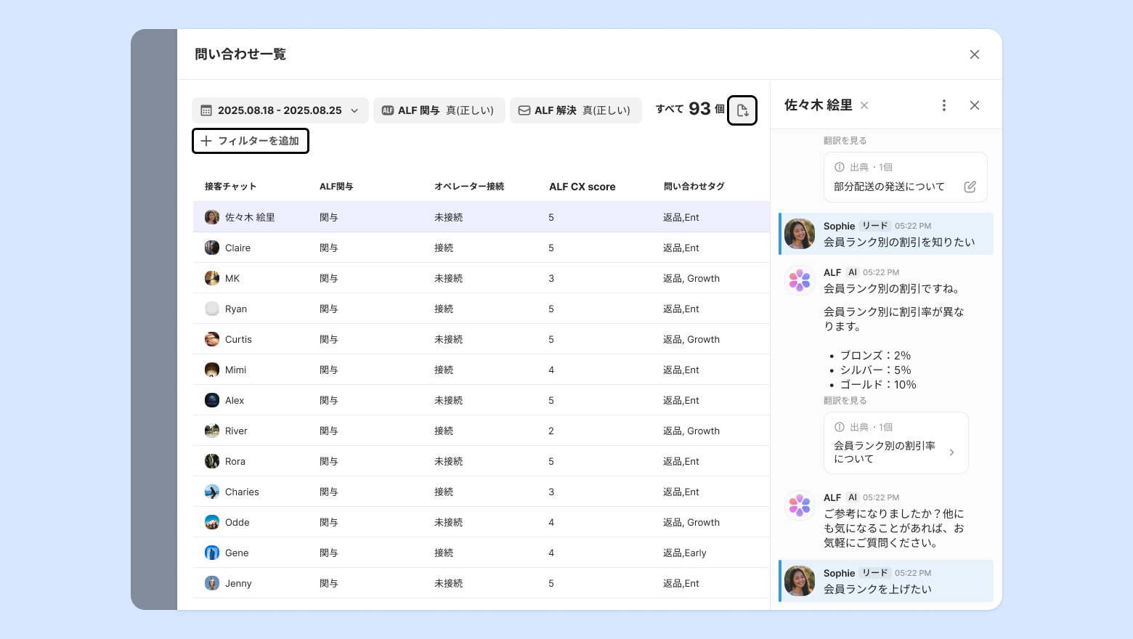Click Jenny's avatar in the list
Screen dimensions: 1133x639
click(x=212, y=583)
